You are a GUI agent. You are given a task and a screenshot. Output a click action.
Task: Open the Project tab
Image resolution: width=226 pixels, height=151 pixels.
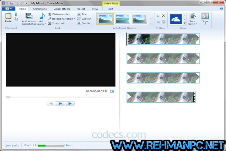tap(81, 9)
